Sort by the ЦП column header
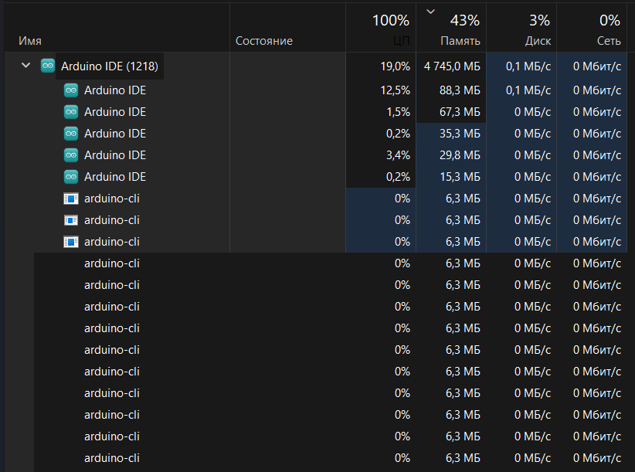Viewport: 635px width, 472px height. 401,41
